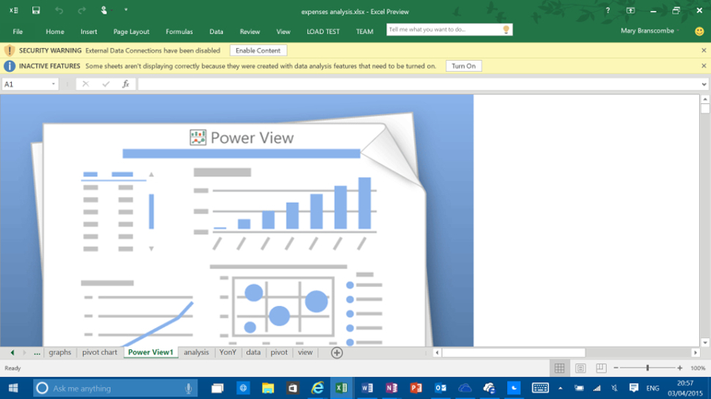Click the Security Warning shield icon
This screenshot has height=399, width=711.
click(x=10, y=51)
